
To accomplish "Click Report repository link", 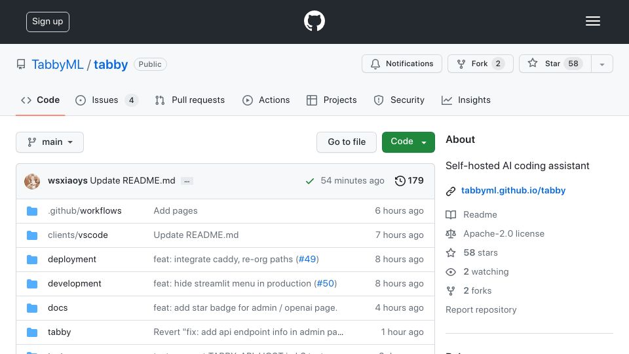I will coord(481,310).
